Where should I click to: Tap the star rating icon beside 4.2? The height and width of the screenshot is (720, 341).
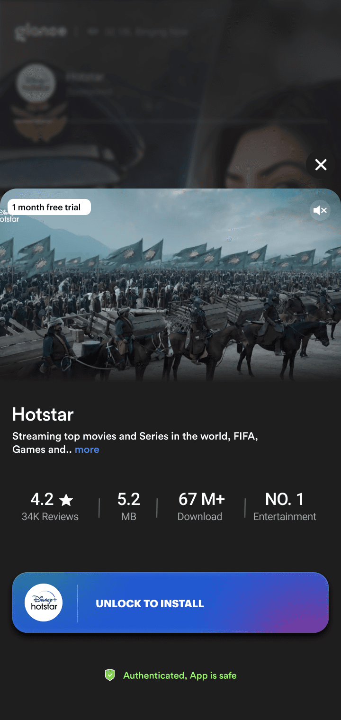pos(66,500)
